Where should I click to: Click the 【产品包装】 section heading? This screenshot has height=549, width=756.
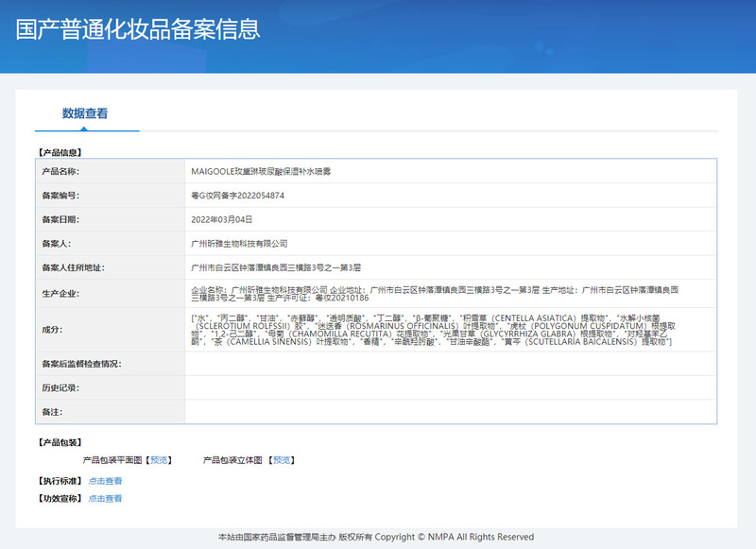tap(59, 442)
